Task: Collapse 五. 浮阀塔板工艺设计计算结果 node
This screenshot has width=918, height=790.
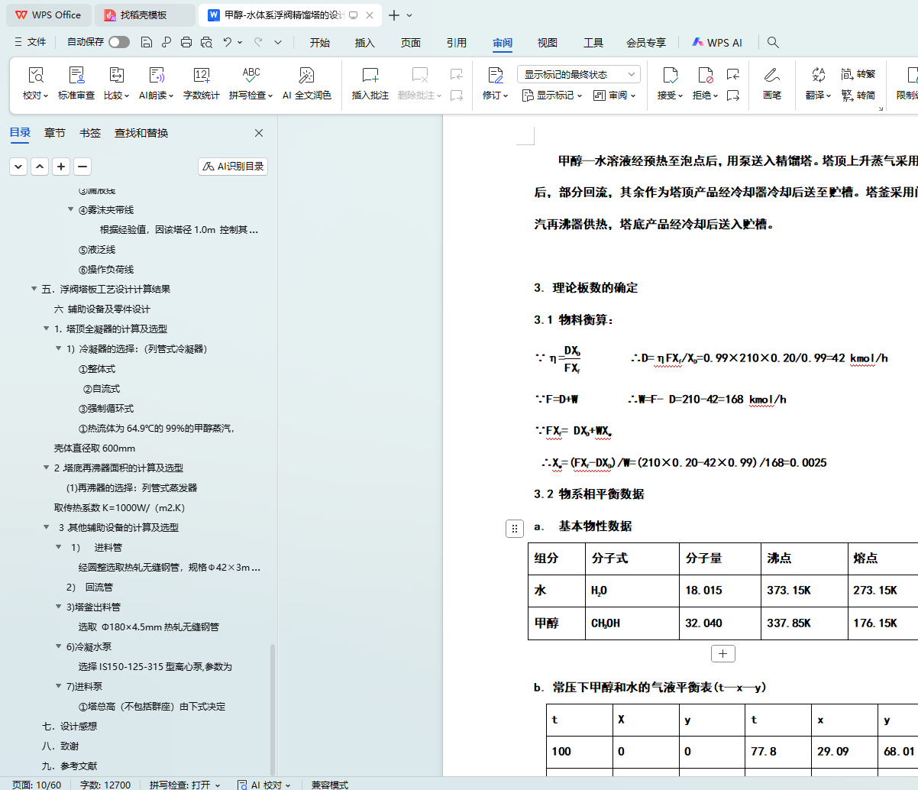Action: (x=34, y=289)
